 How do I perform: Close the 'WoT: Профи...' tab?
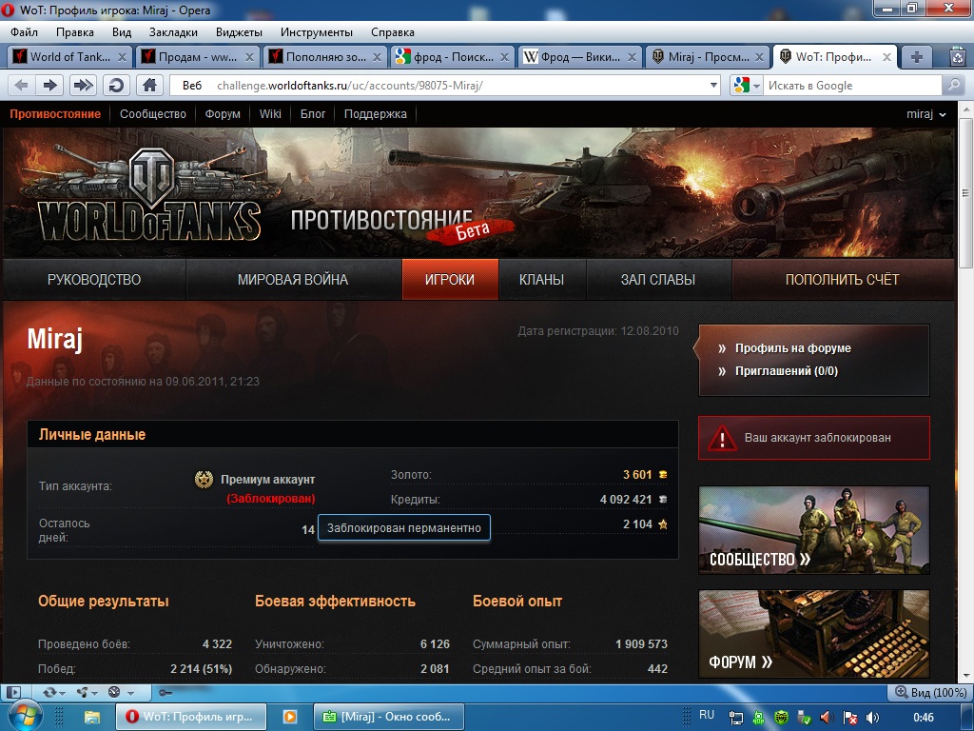(886, 57)
